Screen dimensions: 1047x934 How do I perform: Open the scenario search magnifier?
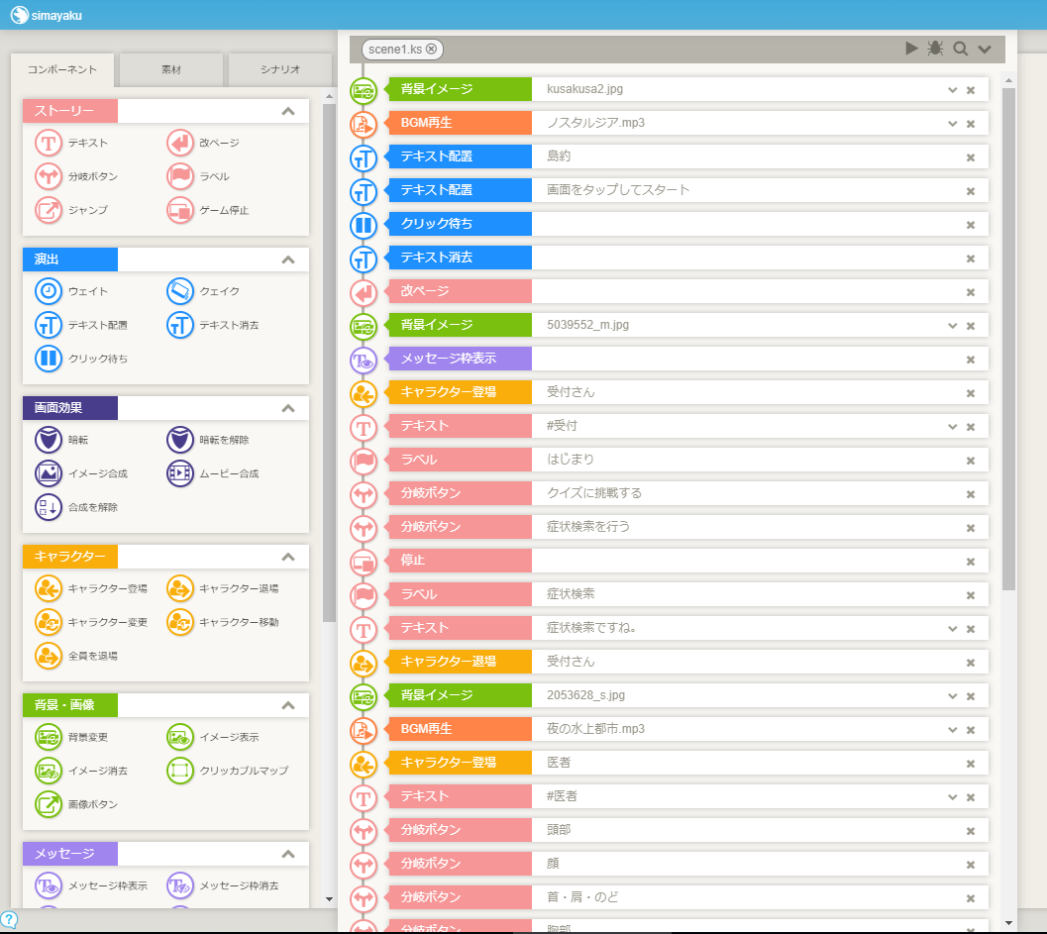pyautogui.click(x=960, y=49)
